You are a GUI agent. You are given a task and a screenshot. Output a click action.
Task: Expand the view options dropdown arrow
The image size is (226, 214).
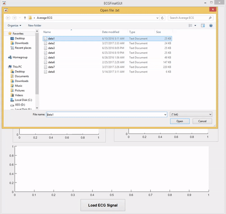(x=195, y=25)
